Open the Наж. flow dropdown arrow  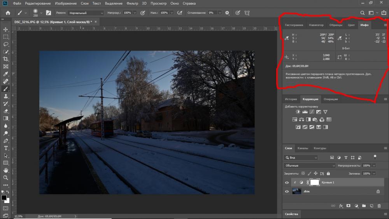click(x=172, y=13)
